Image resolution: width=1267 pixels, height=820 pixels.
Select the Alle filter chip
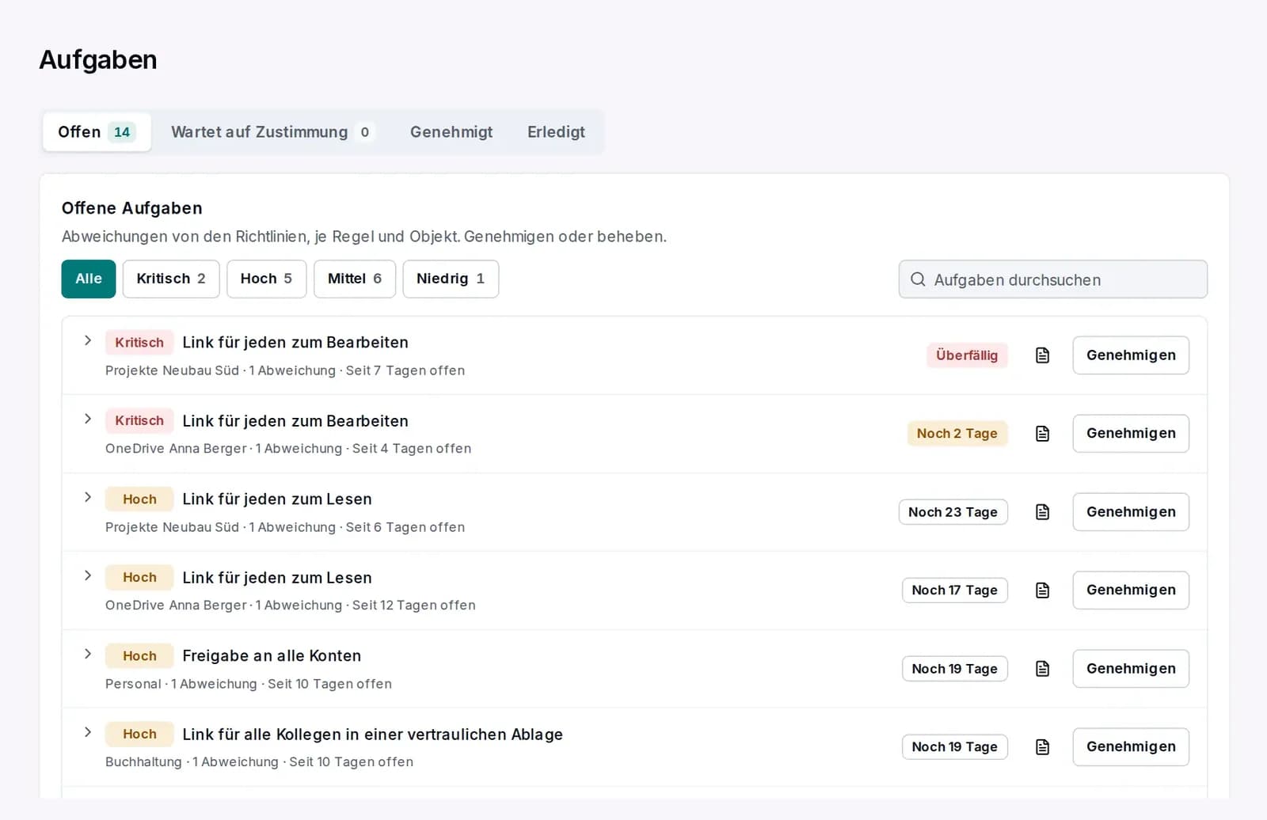coord(89,279)
